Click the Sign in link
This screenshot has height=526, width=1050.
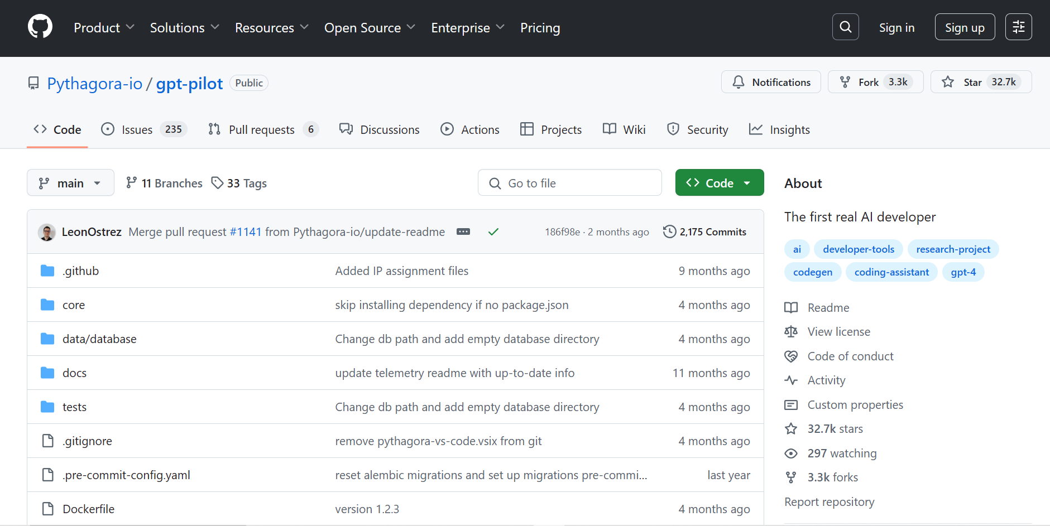(x=896, y=27)
